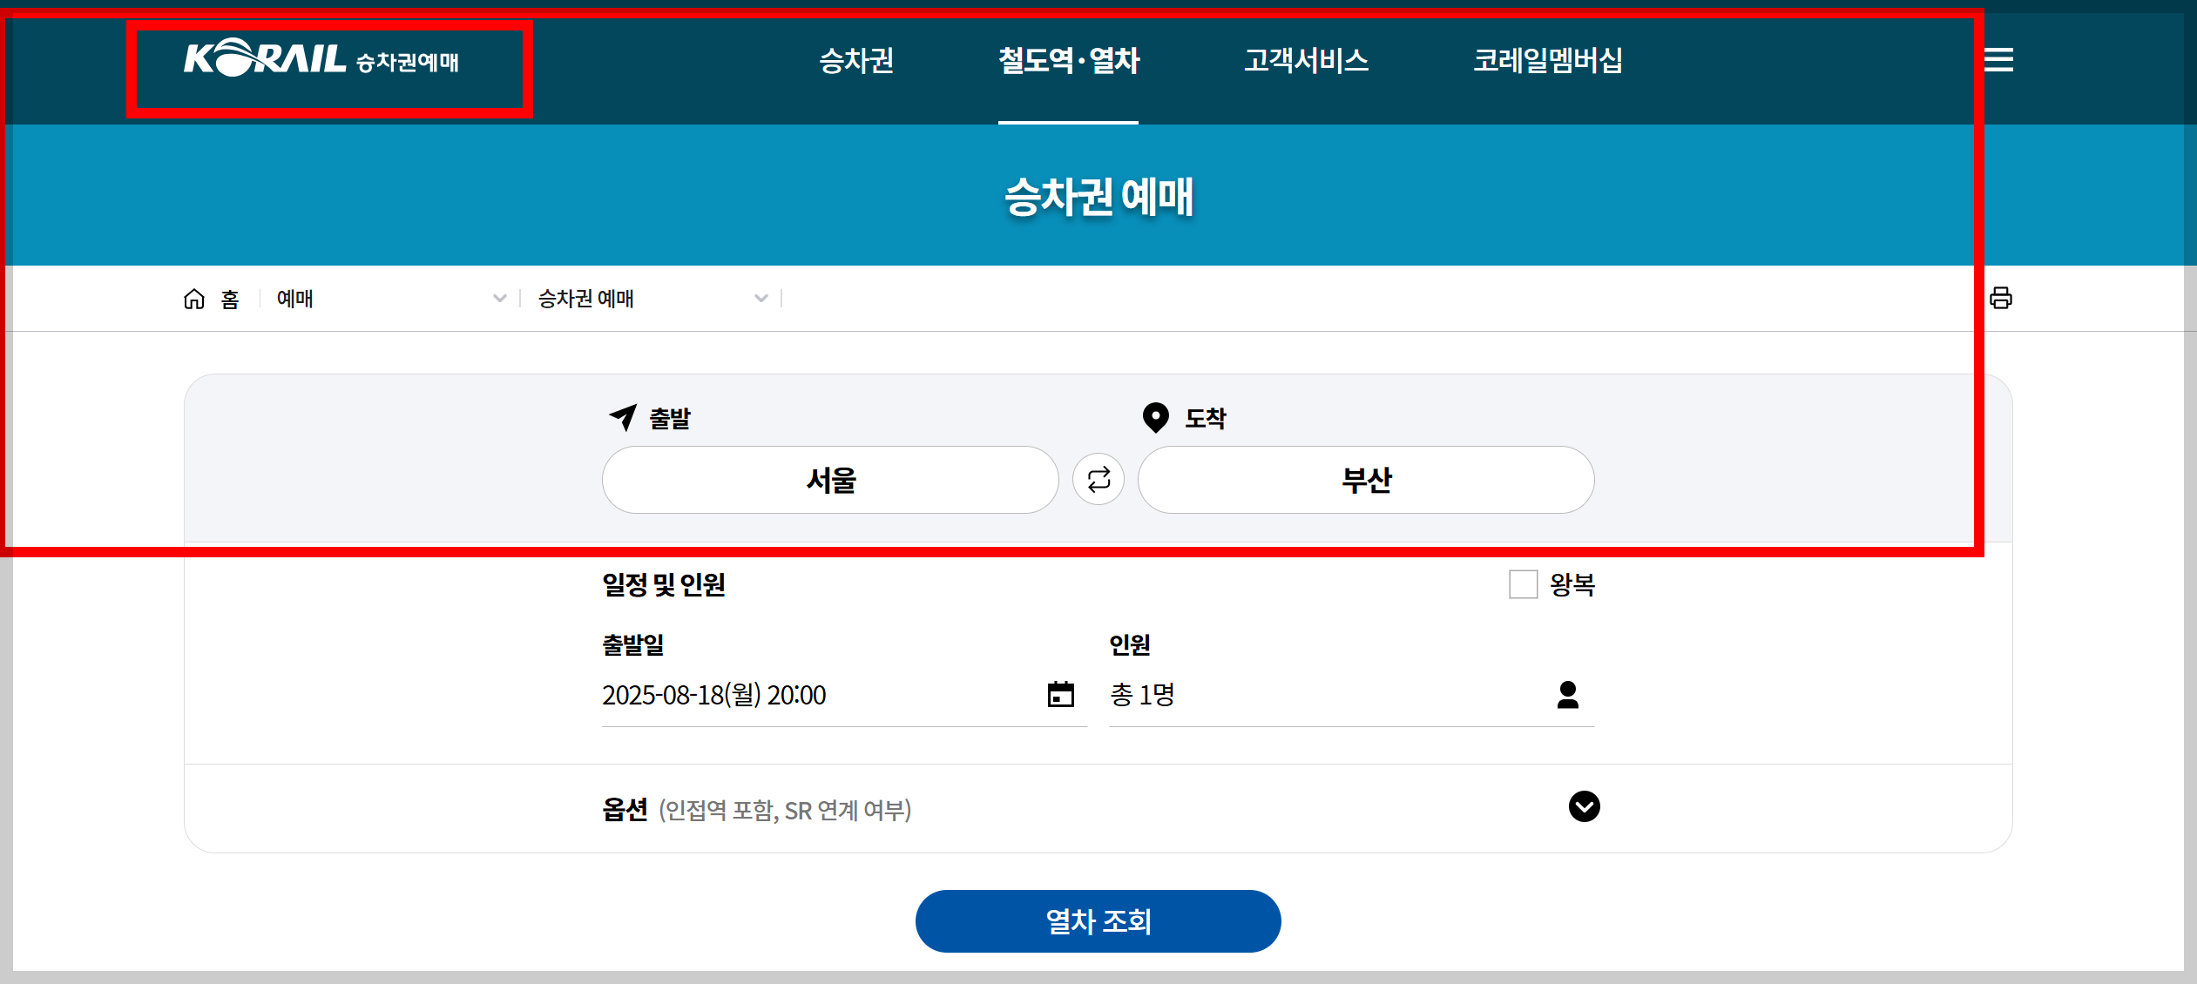Click the home icon in breadcrumb
Viewport: 2197px width, 984px height.
[x=194, y=299]
